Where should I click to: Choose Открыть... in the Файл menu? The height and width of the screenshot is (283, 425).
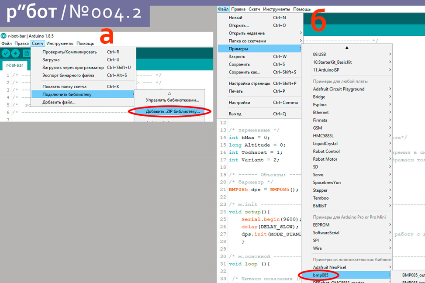coord(260,25)
